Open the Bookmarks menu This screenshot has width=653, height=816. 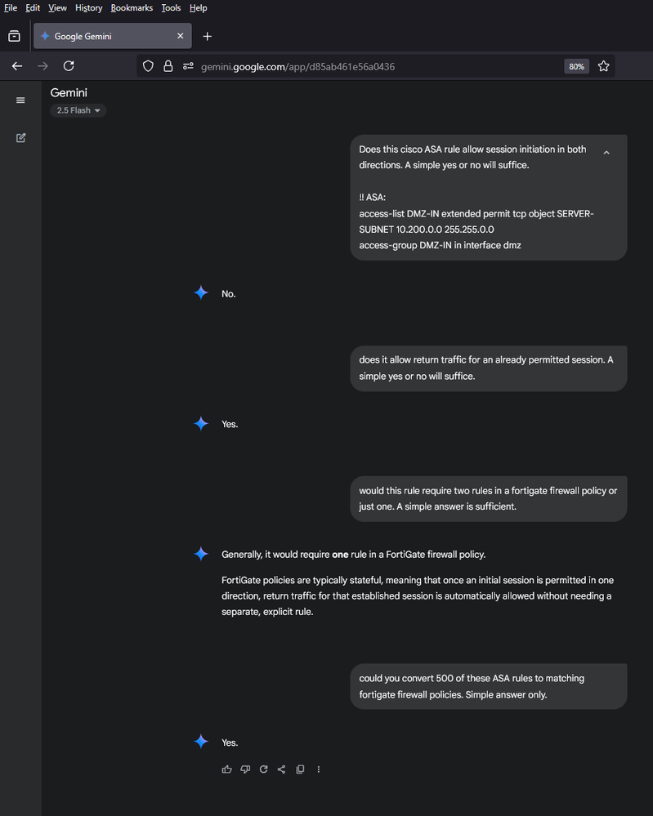pyautogui.click(x=132, y=8)
